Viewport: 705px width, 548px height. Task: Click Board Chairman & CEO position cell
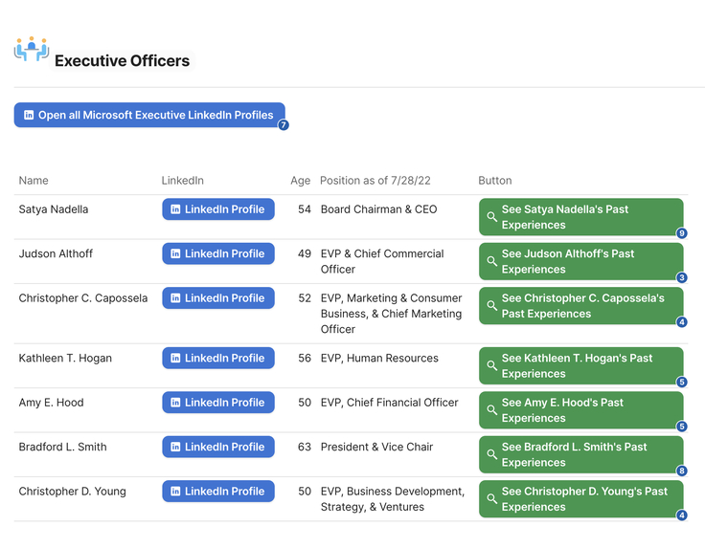coord(379,209)
